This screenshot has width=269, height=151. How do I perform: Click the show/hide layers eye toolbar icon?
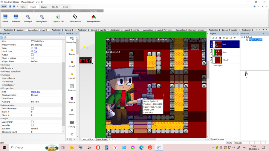click(x=224, y=38)
